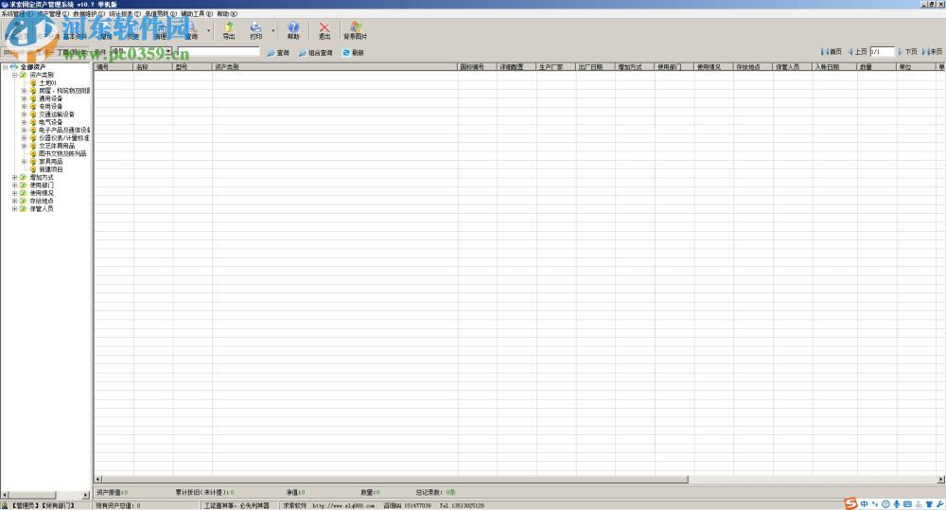Open the 数据维护 menu
Viewport: 946px width, 510px height.
(x=89, y=14)
